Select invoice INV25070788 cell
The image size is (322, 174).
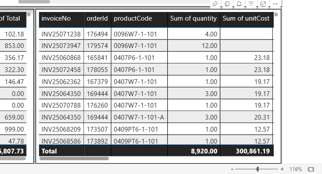click(x=61, y=105)
